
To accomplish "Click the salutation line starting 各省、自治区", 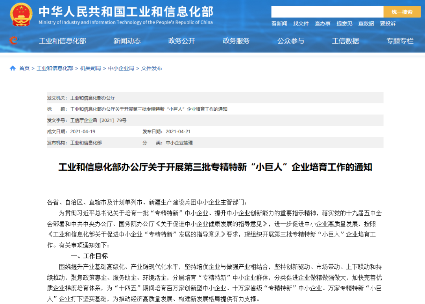I will pyautogui.click(x=147, y=202).
